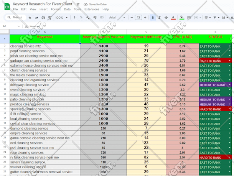Select the Monthly Search Volume header cell
Image resolution: width=234 pixels, height=176 pixels.
[103, 39]
